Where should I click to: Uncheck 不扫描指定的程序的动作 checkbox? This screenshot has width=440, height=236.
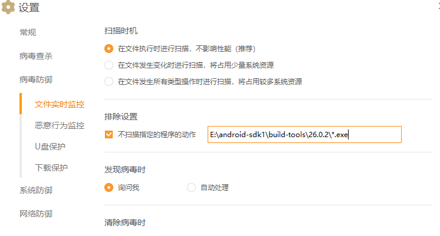109,135
